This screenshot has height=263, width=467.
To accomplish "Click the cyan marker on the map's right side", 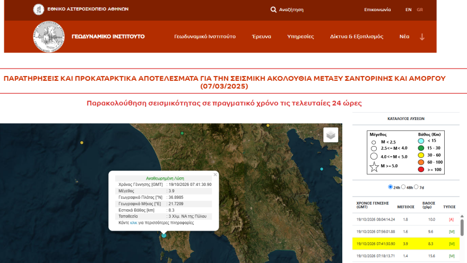I will 322,169.
